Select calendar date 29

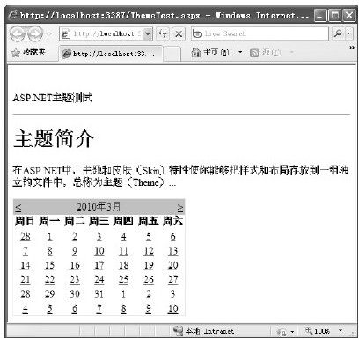tap(49, 294)
